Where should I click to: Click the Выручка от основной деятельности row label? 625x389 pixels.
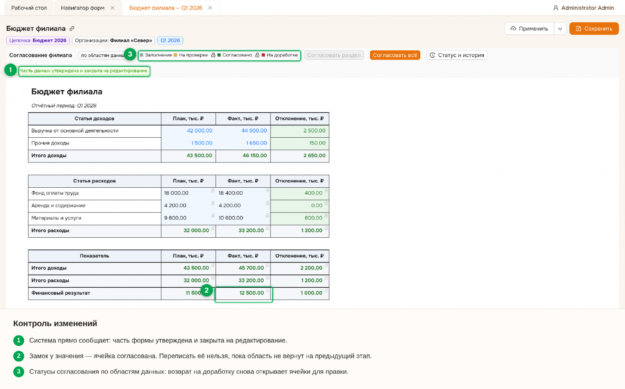pos(75,131)
